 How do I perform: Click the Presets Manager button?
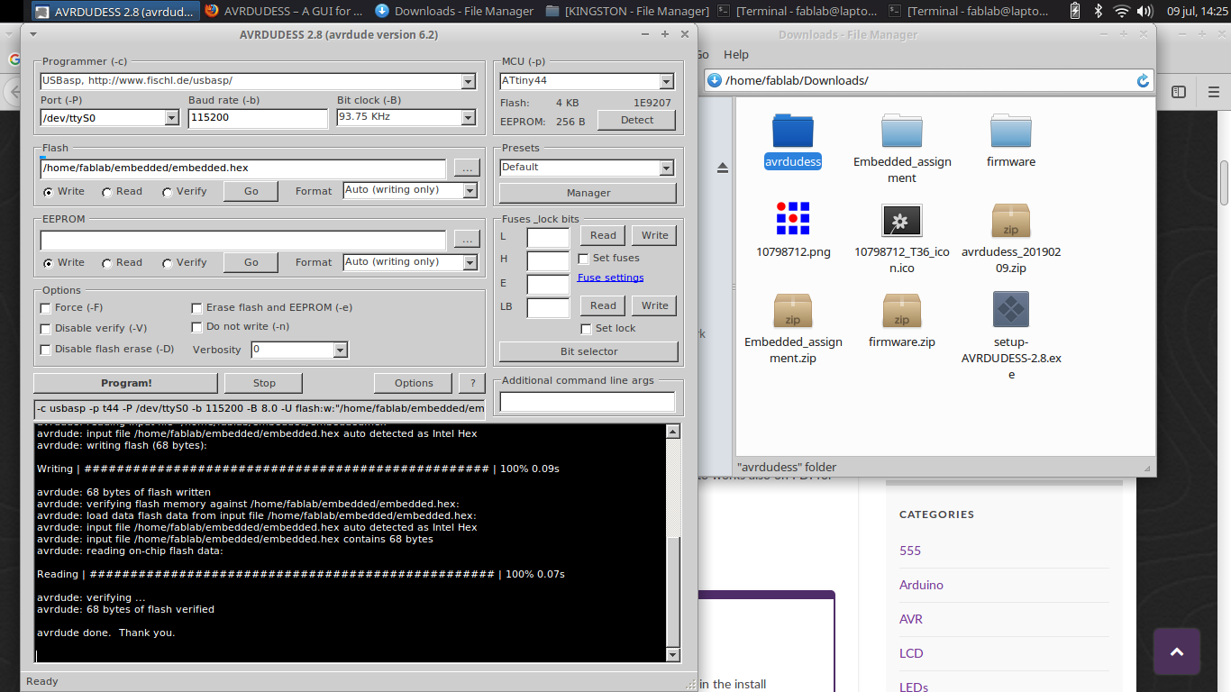588,193
